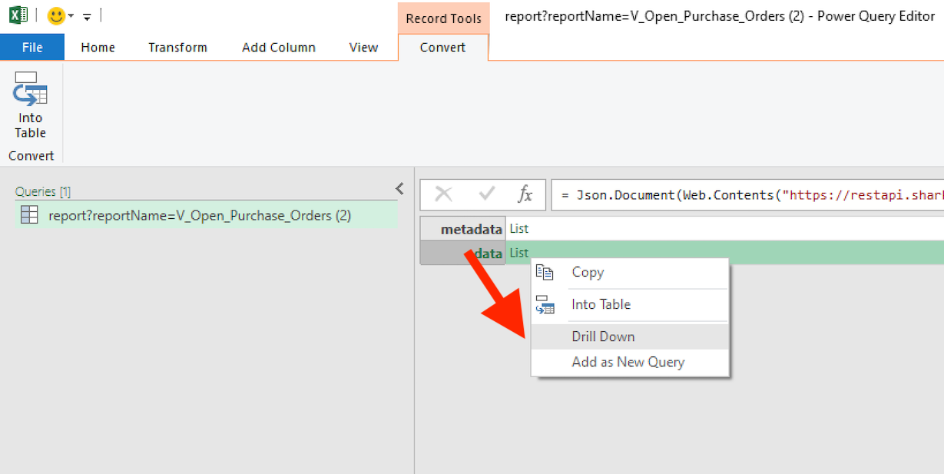The image size is (944, 474).
Task: Select the V_Open_Purchase_Orders (2) query
Action: pos(206,216)
